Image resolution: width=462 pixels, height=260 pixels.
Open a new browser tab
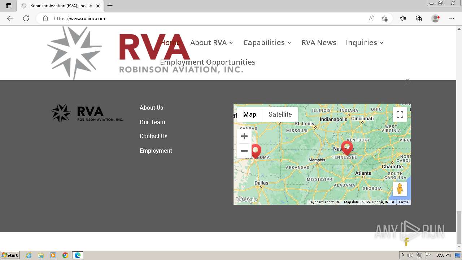pos(110,6)
